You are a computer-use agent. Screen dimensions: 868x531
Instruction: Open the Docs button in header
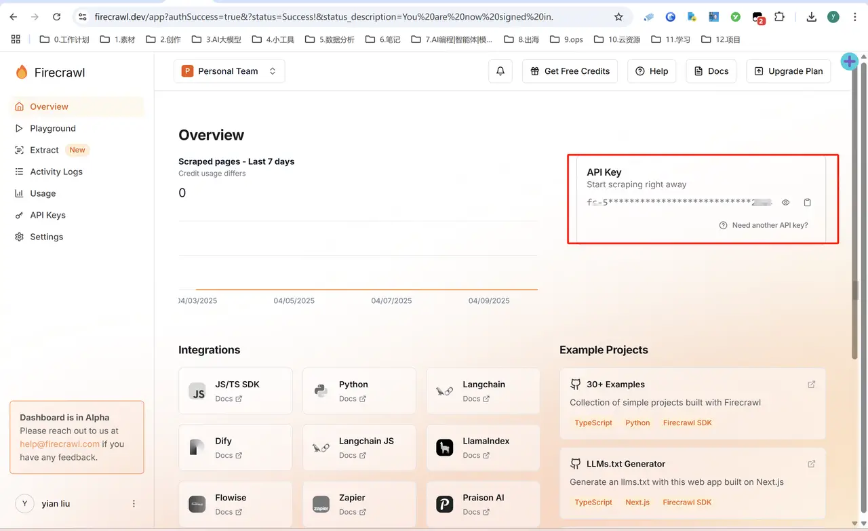711,71
